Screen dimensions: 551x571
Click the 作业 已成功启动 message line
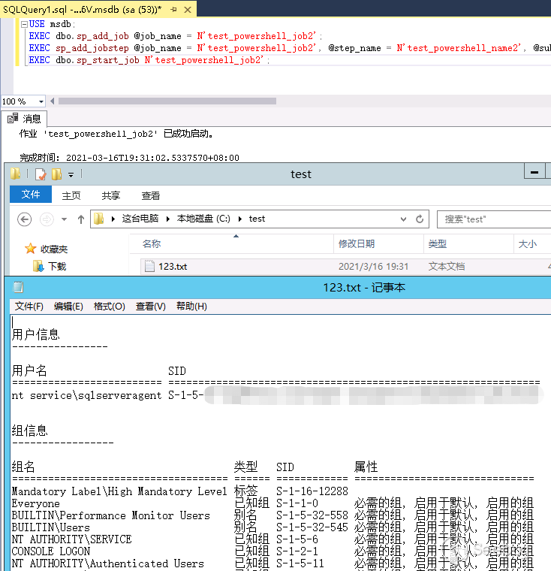[116, 134]
